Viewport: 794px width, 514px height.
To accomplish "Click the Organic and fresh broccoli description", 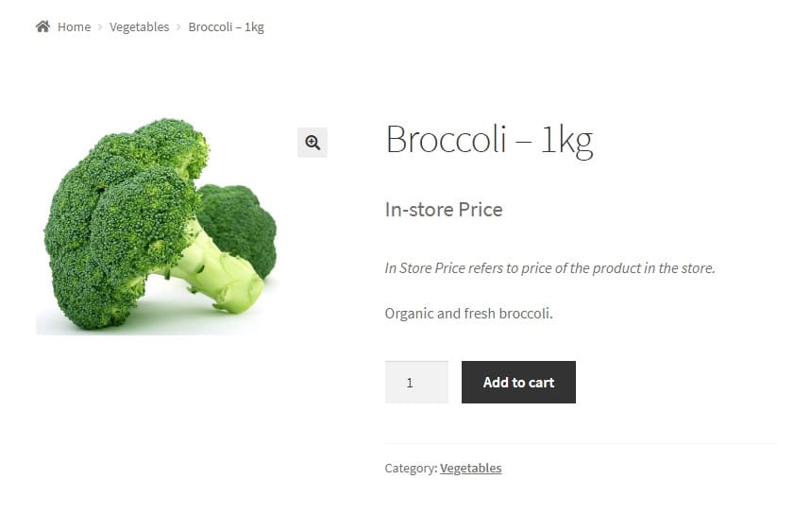I will (x=468, y=313).
